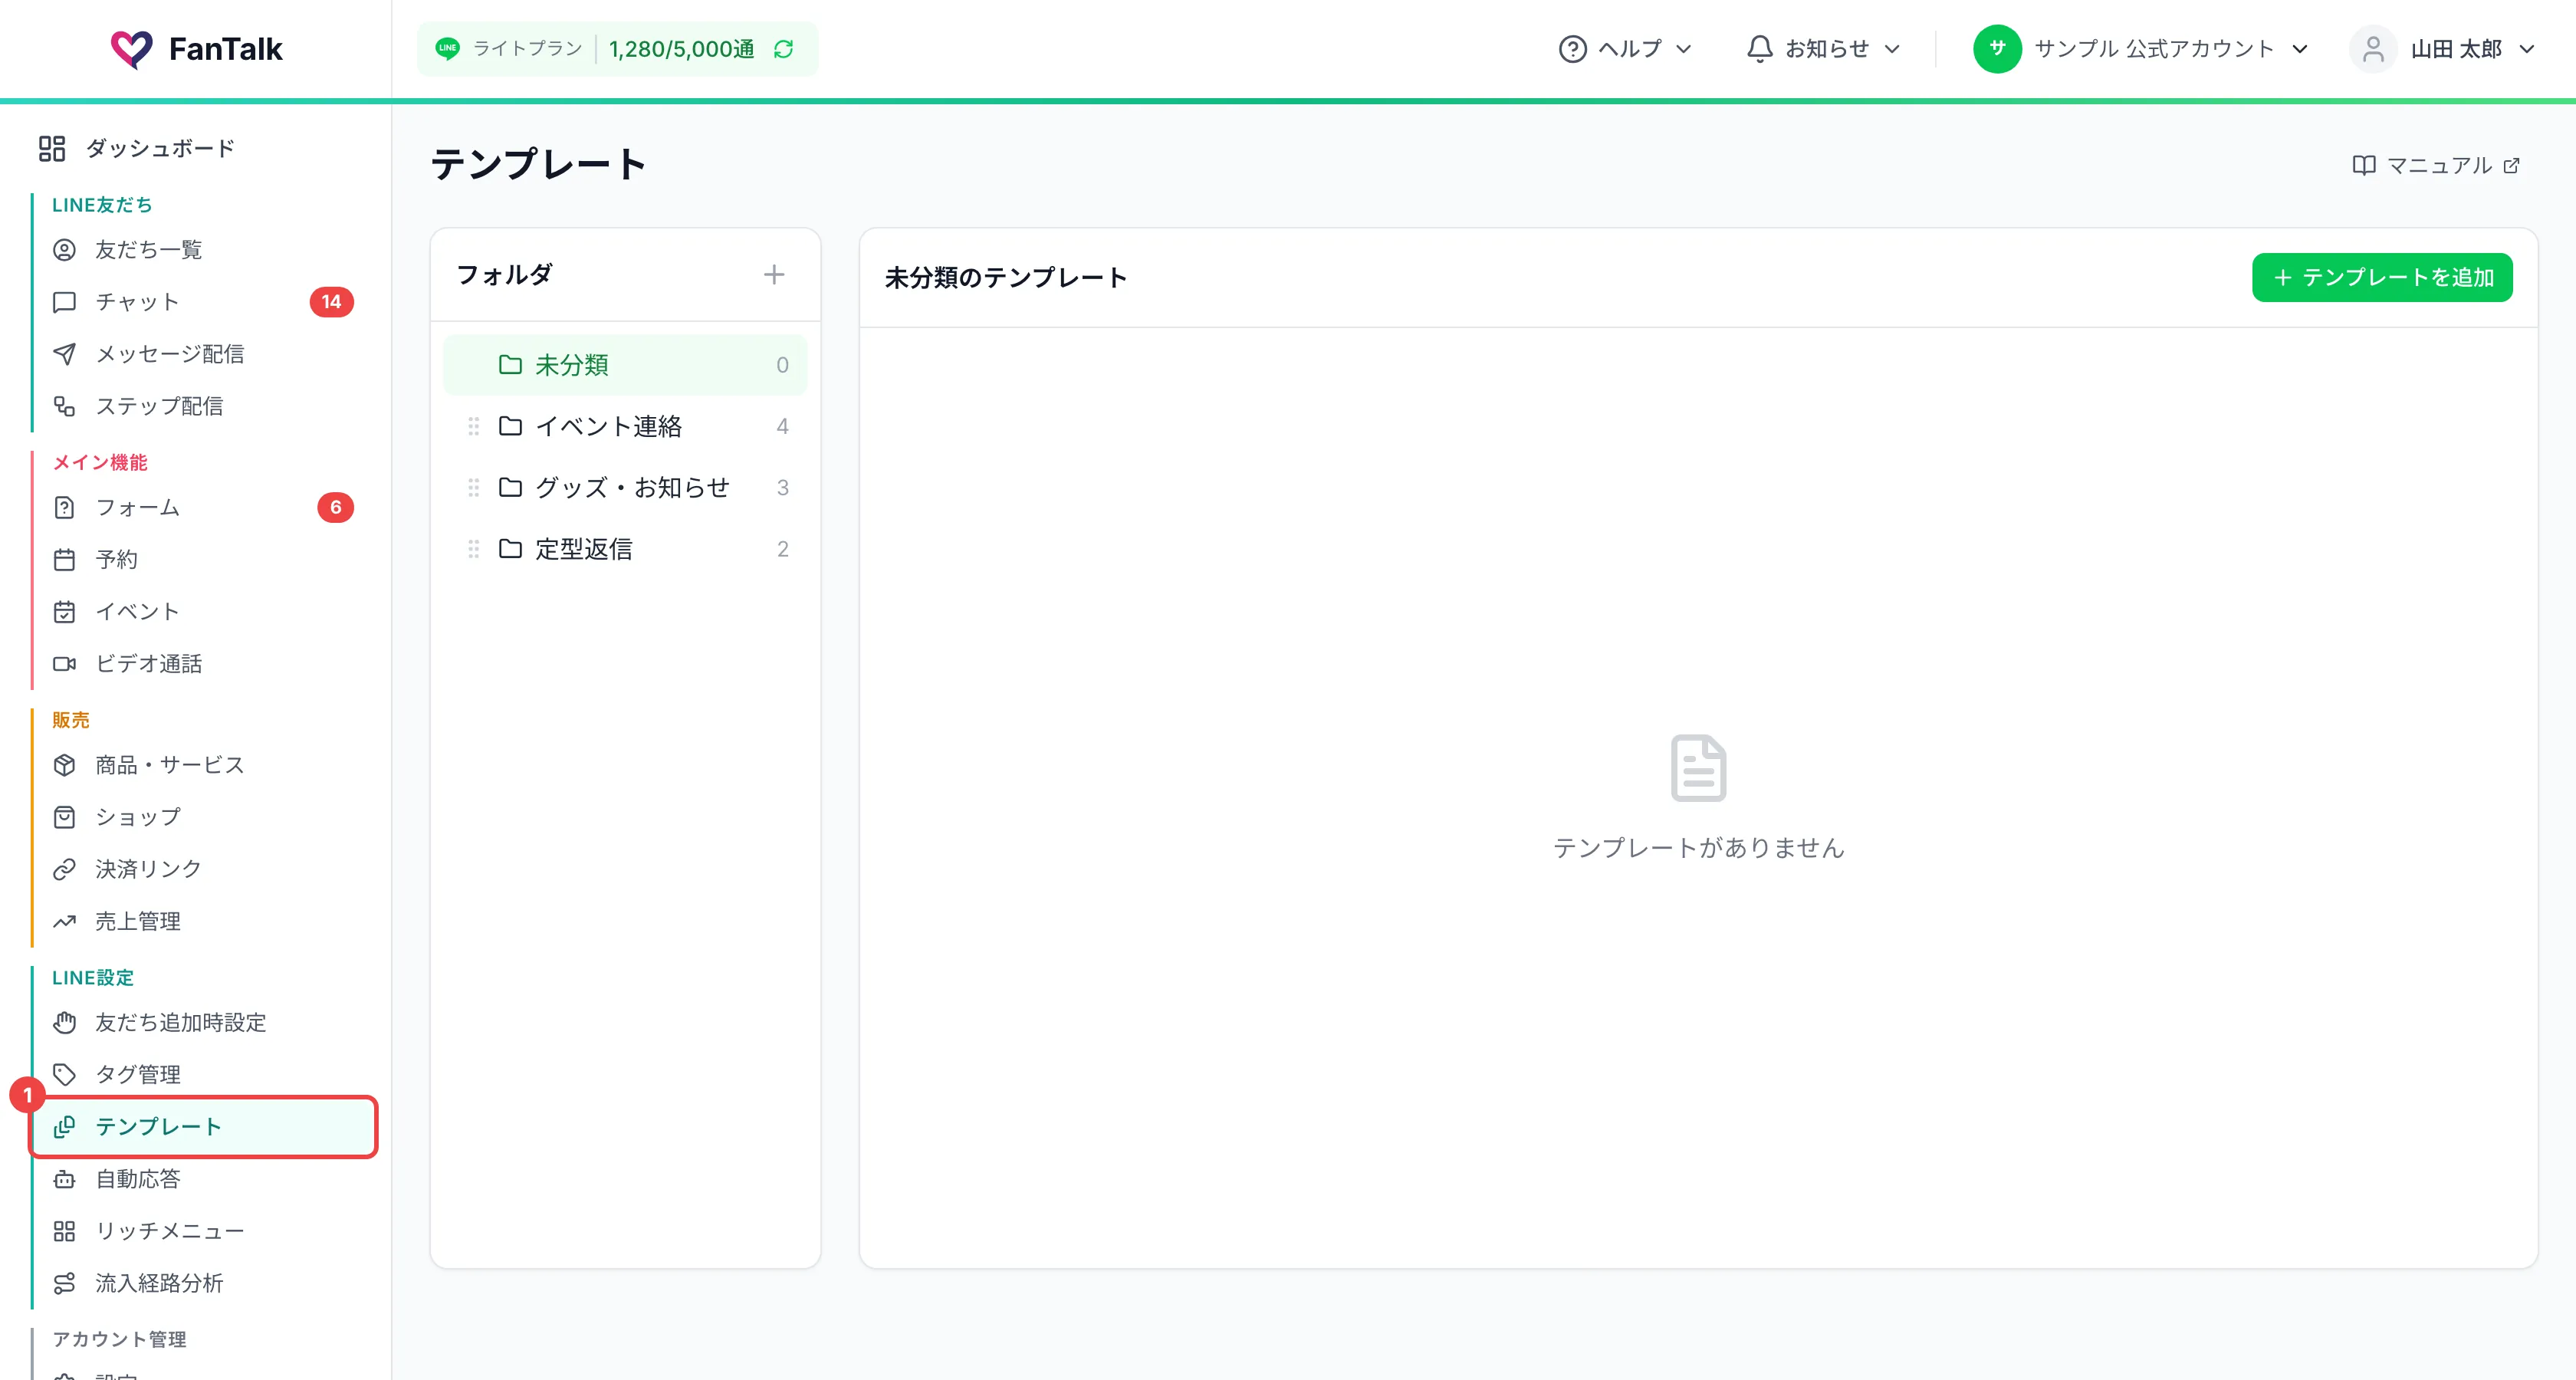
Task: Click chevron next to 山田 太郎
Action: pyautogui.click(x=2526, y=49)
